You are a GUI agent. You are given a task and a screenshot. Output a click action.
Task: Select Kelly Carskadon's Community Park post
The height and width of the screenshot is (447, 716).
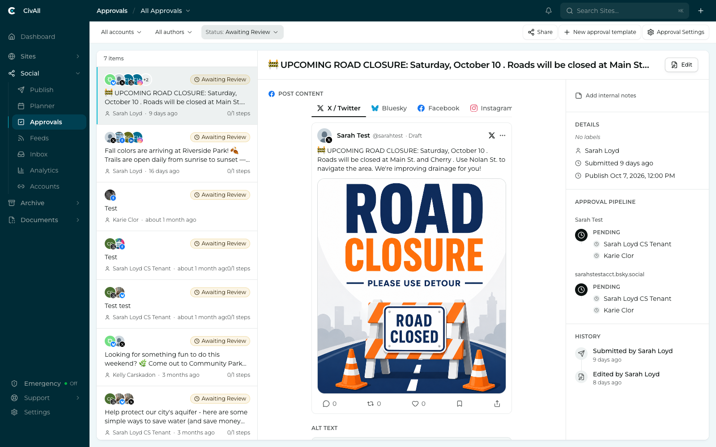pyautogui.click(x=177, y=357)
